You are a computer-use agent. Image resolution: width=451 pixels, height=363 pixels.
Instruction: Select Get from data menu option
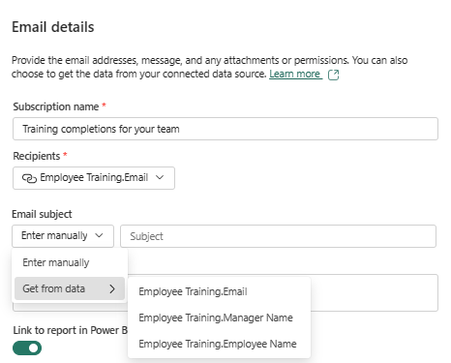tap(70, 288)
